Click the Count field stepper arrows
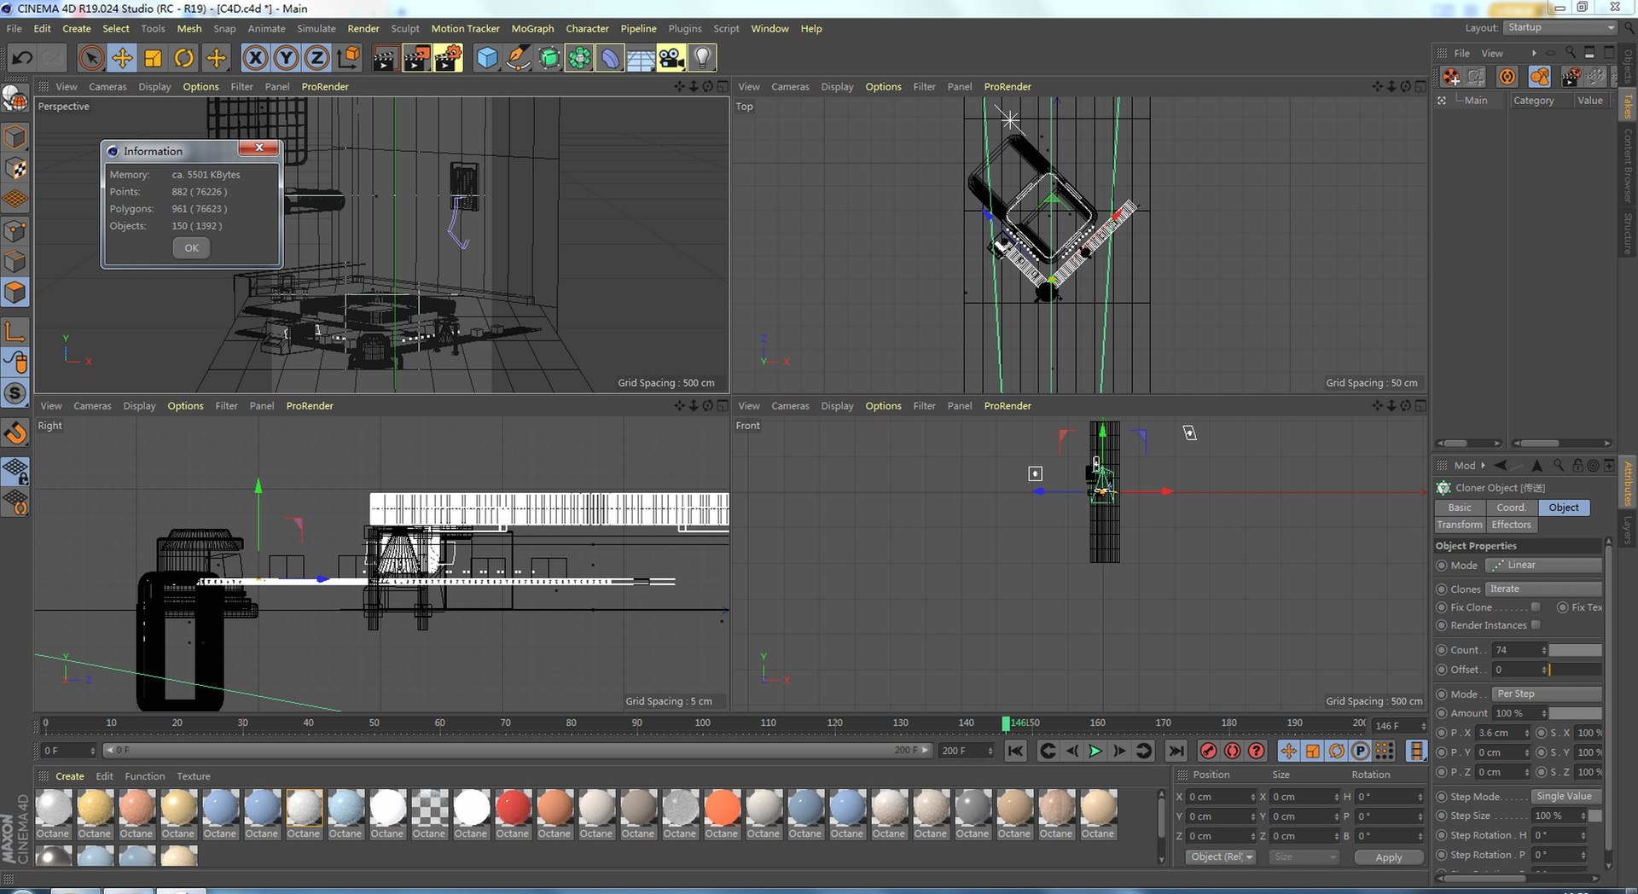This screenshot has width=1638, height=894. pos(1543,650)
